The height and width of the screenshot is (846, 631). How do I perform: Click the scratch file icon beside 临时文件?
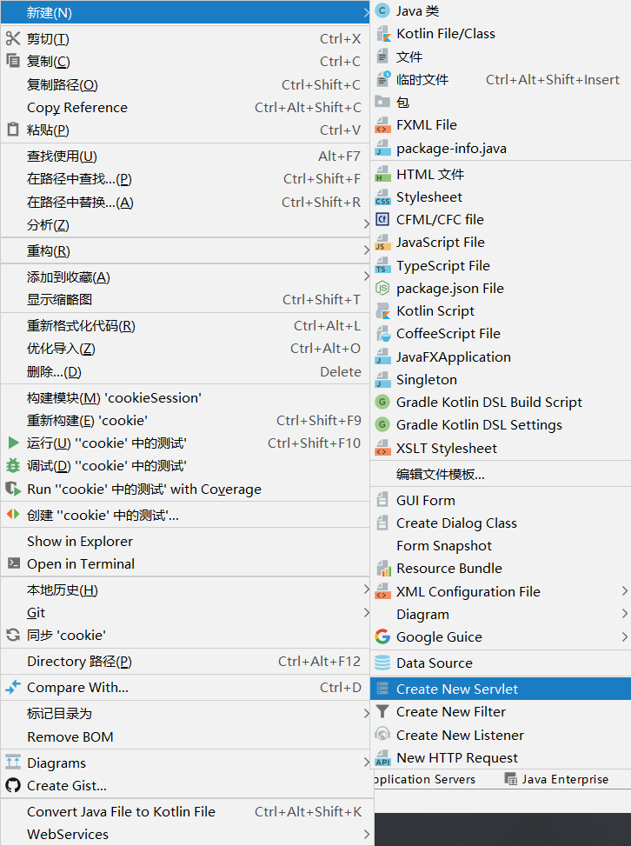(382, 79)
